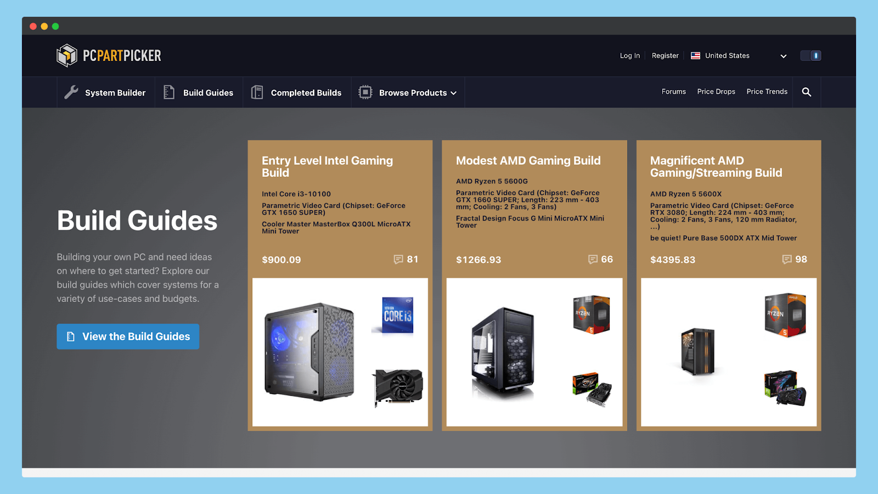Click graphics card image in Modest AMD build
The height and width of the screenshot is (494, 878).
coord(592,389)
